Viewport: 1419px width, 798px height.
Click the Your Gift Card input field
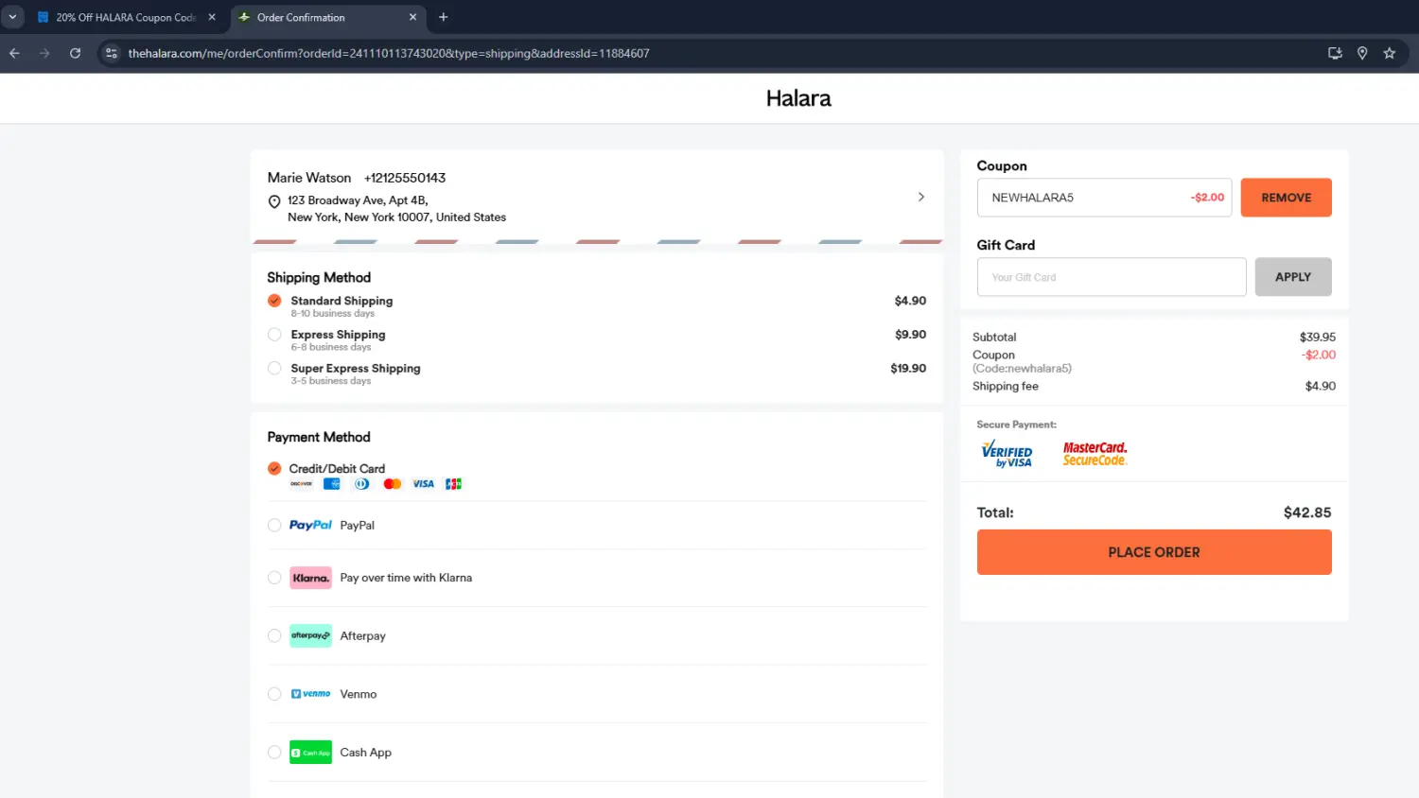(1111, 277)
